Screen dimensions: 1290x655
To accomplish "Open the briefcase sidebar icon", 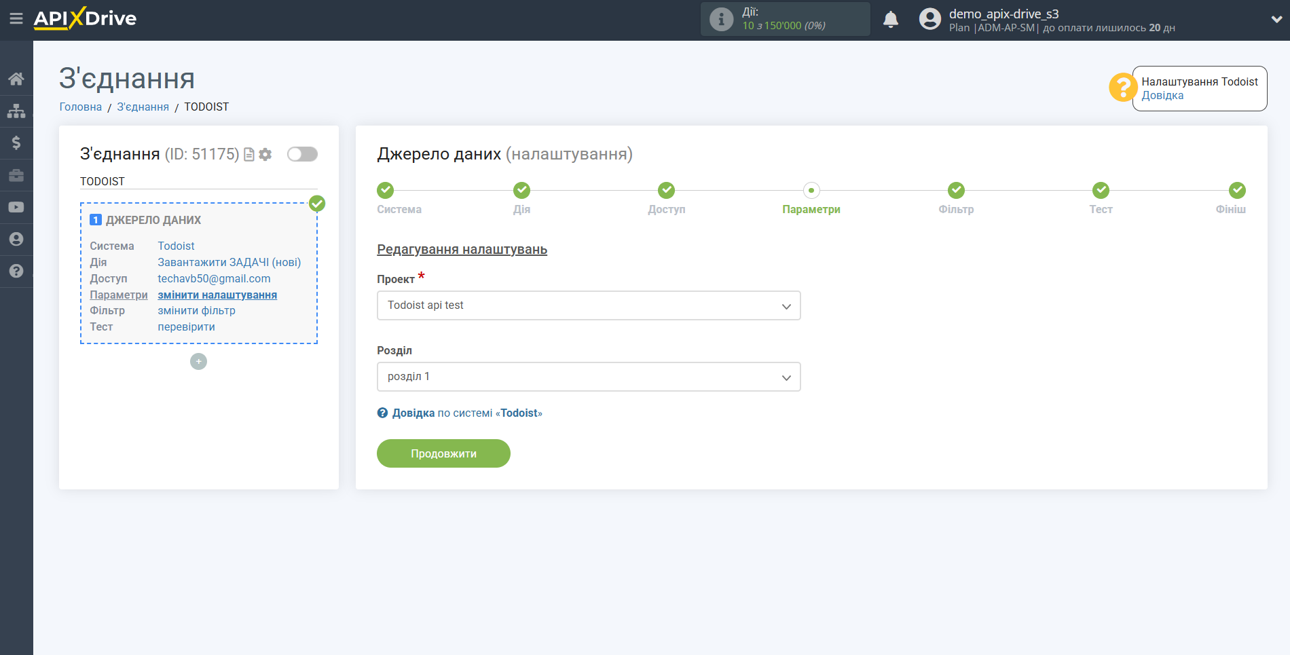I will point(16,175).
